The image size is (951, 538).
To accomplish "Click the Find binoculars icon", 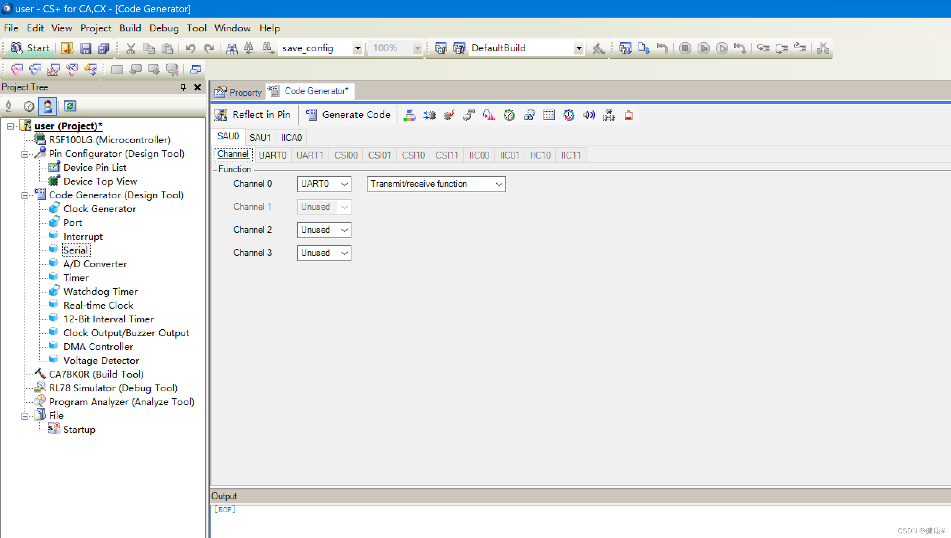I will (232, 48).
